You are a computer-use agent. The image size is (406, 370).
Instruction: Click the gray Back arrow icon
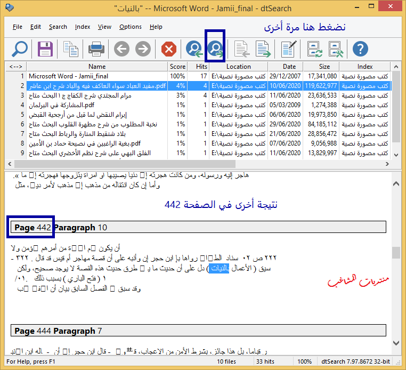pos(121,50)
